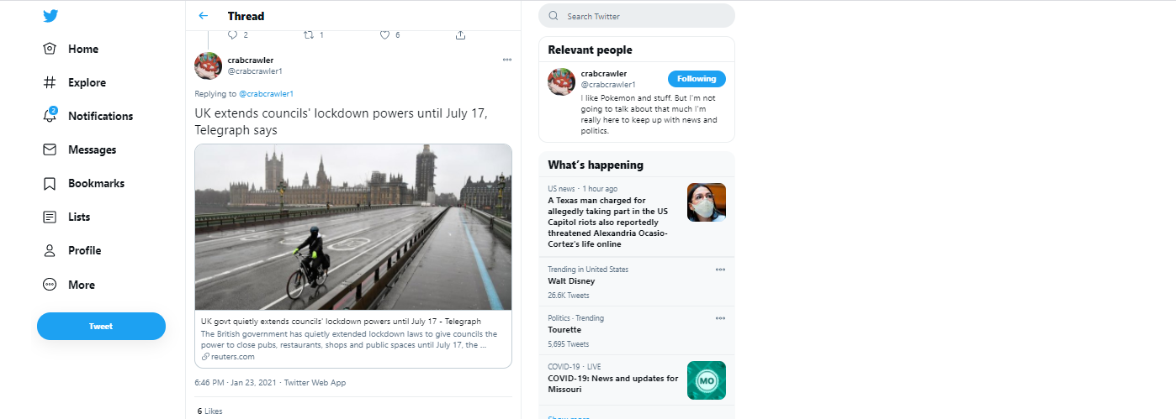The image size is (1176, 419).
Task: Open the More menu in sidebar
Action: 69,285
